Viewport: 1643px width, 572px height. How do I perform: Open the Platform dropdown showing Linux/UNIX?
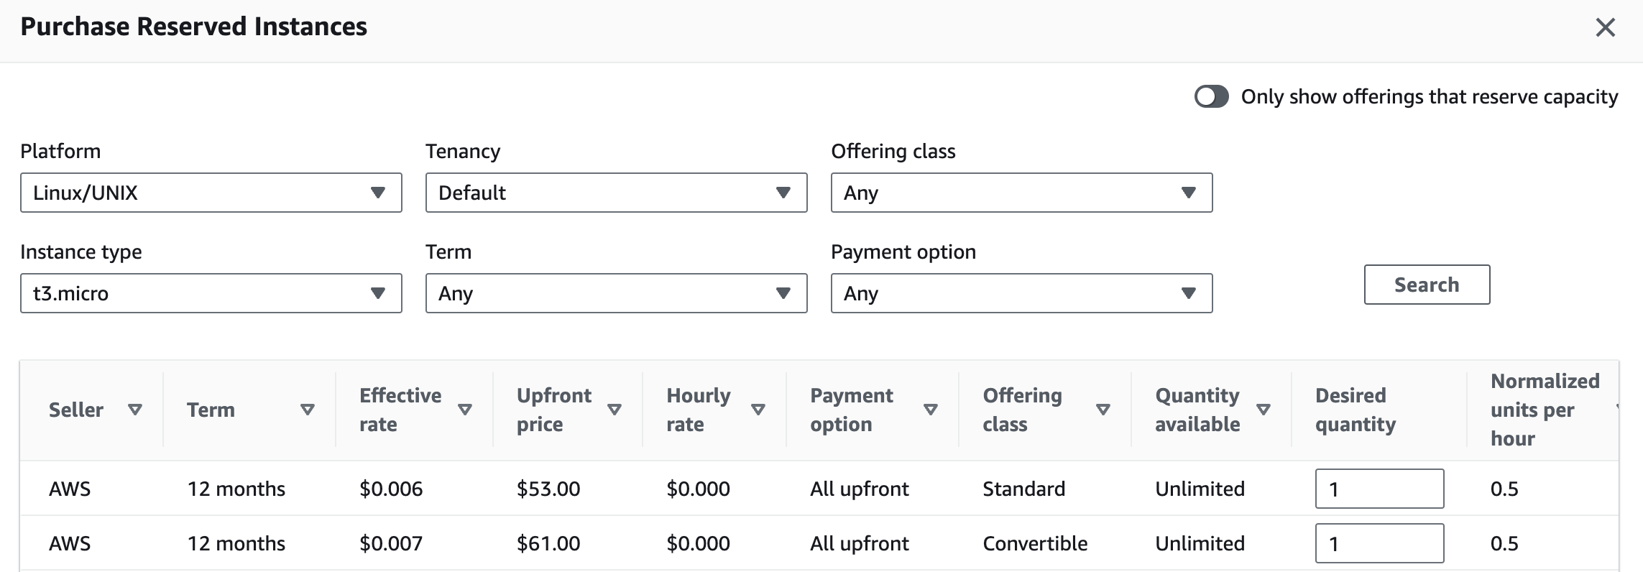pos(211,193)
